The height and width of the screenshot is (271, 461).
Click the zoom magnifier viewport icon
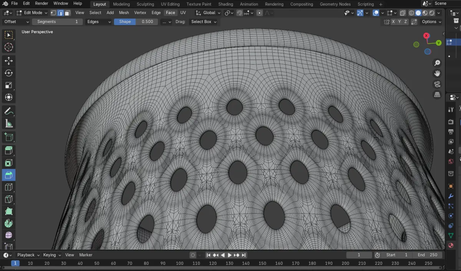click(437, 63)
